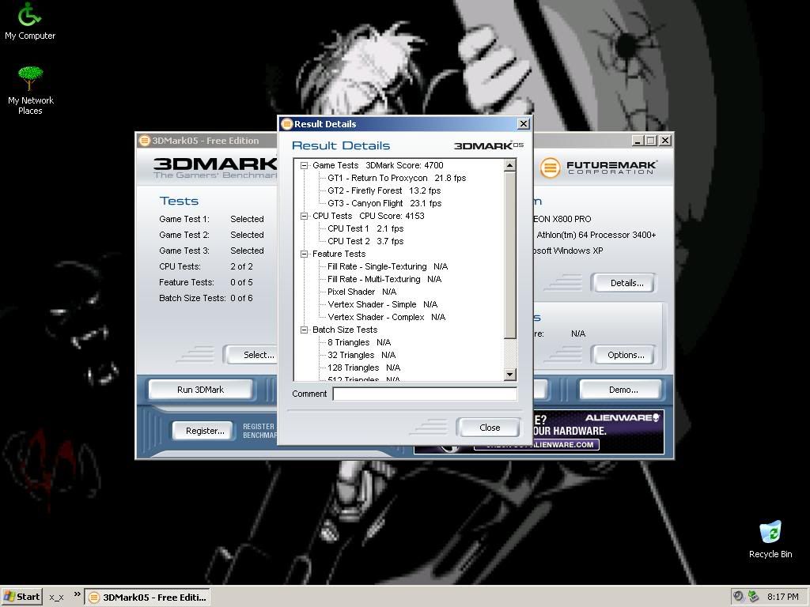Select Fill Rate - Single-Texturing row
This screenshot has height=607, width=810.
pos(388,266)
